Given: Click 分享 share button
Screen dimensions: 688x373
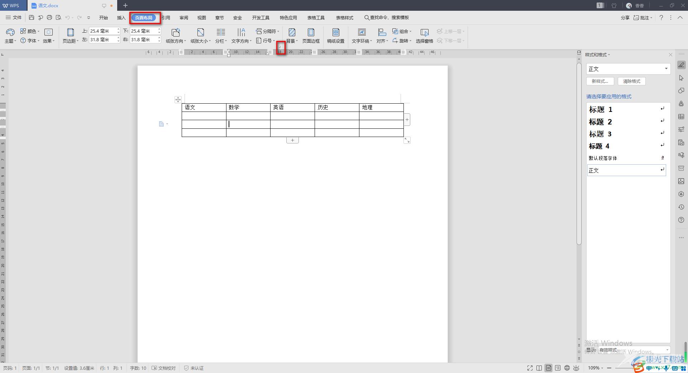Looking at the screenshot, I should [x=625, y=18].
